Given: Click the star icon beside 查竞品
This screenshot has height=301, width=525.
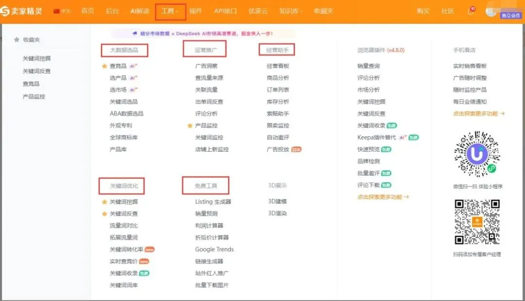Looking at the screenshot, I should tap(104, 66).
